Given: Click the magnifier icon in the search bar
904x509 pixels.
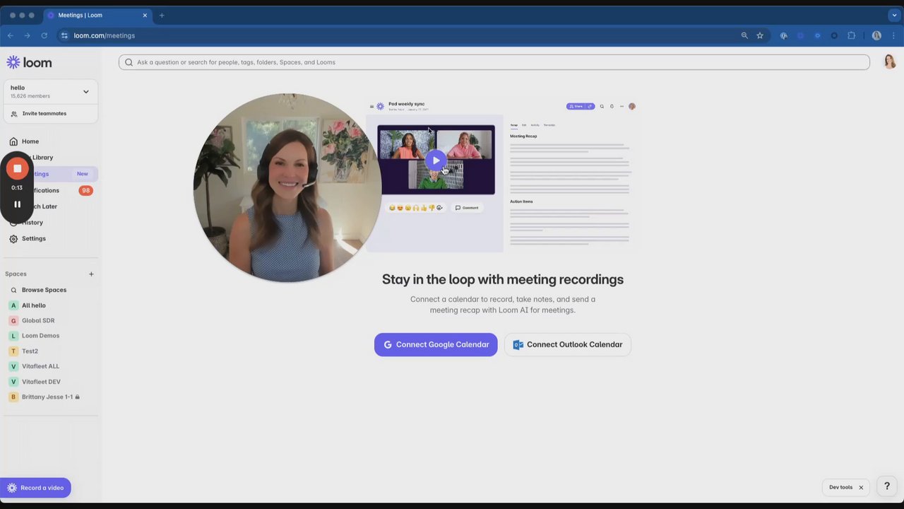Looking at the screenshot, I should click(129, 62).
